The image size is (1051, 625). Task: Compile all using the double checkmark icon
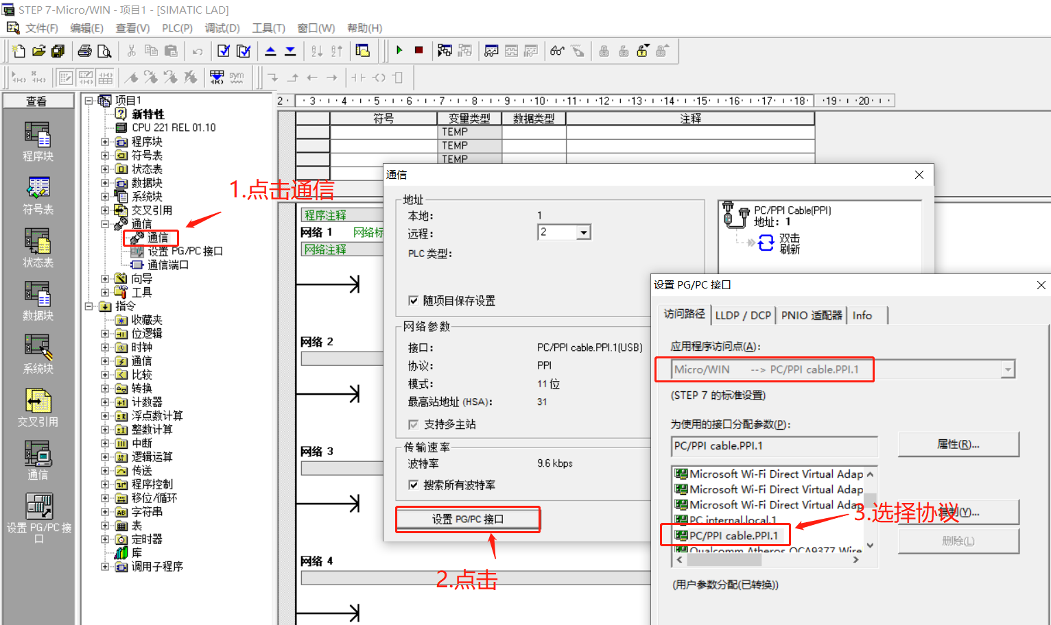point(244,51)
